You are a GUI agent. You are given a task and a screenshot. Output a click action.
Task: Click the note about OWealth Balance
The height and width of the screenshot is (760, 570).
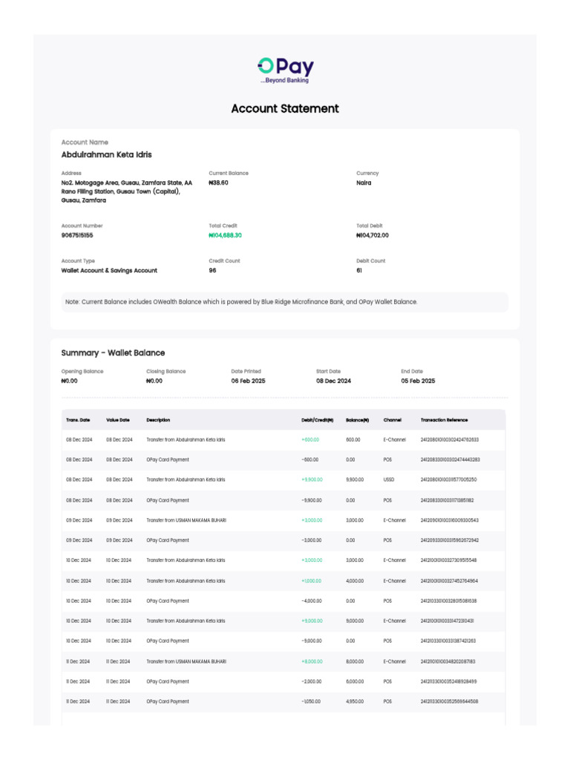[x=241, y=302]
